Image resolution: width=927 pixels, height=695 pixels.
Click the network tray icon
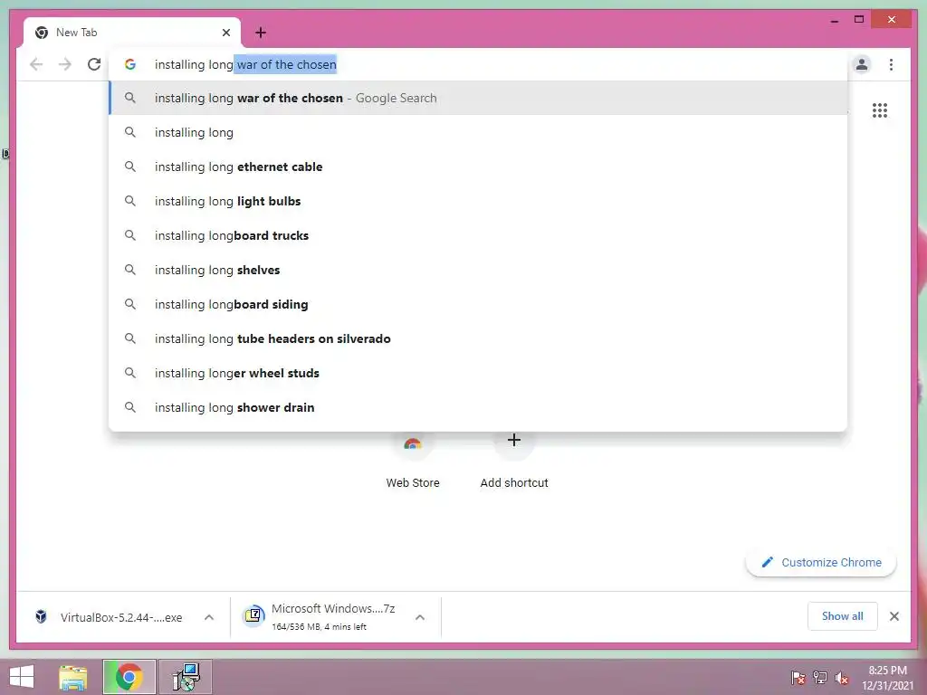820,678
